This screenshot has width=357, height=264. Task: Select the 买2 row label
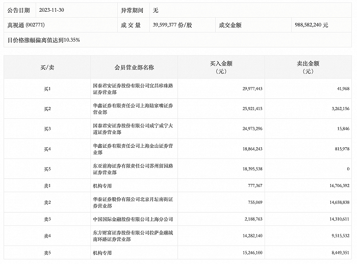(47, 109)
